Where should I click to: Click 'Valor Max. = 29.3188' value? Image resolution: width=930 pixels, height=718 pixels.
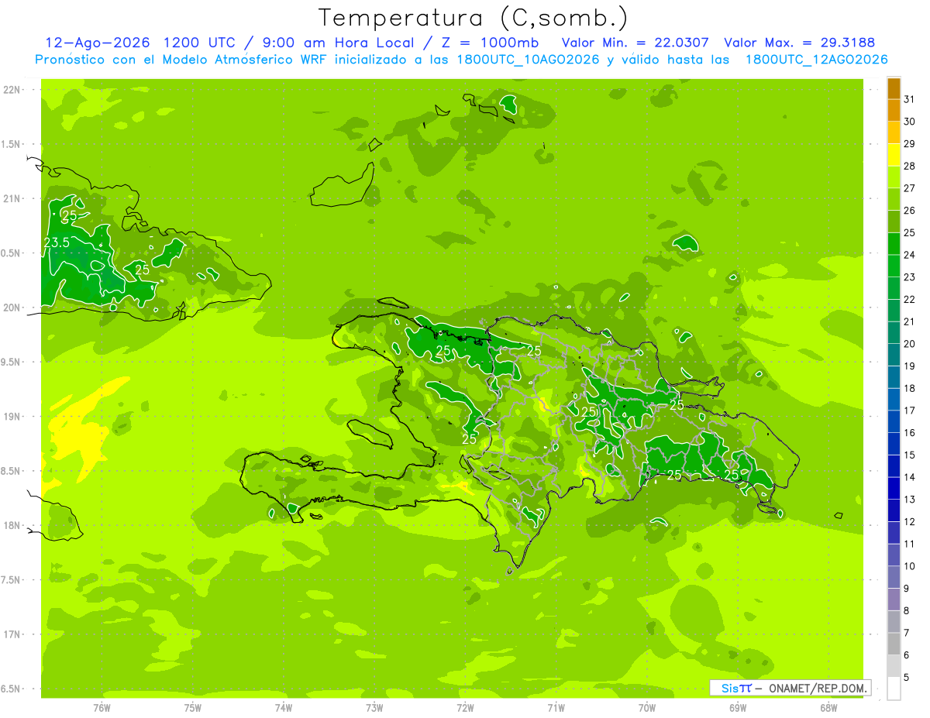tap(799, 43)
